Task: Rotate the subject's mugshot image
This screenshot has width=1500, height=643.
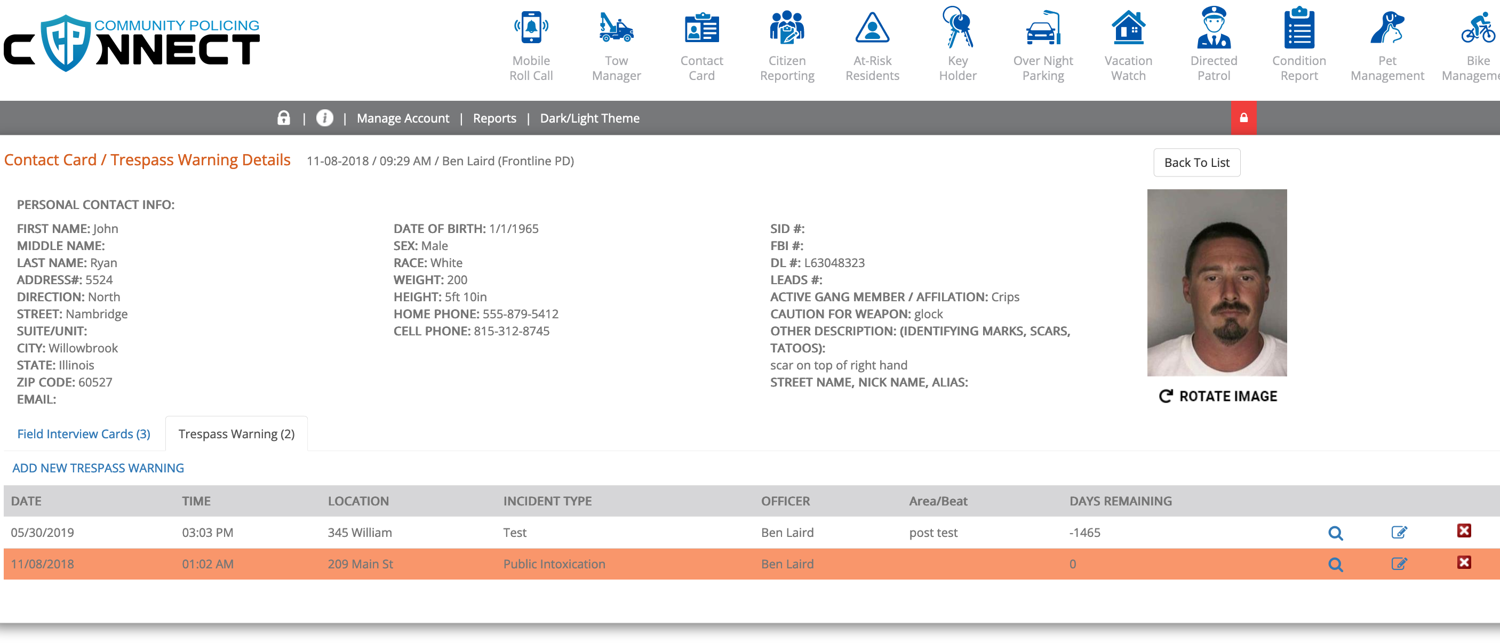Action: tap(1218, 396)
